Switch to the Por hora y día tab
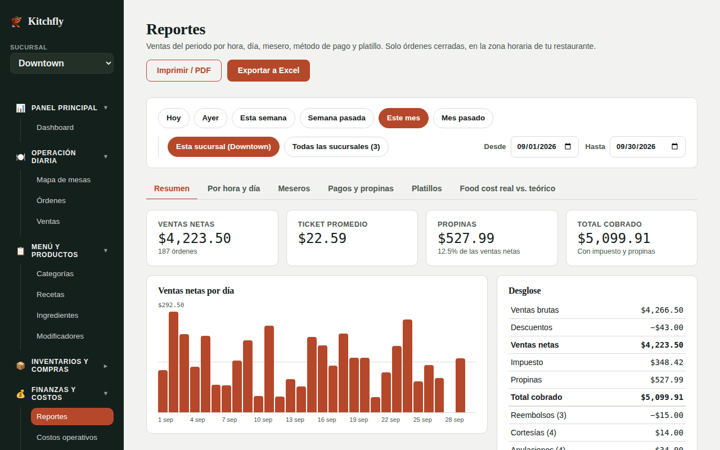Screen dimensions: 720x450 234,188
